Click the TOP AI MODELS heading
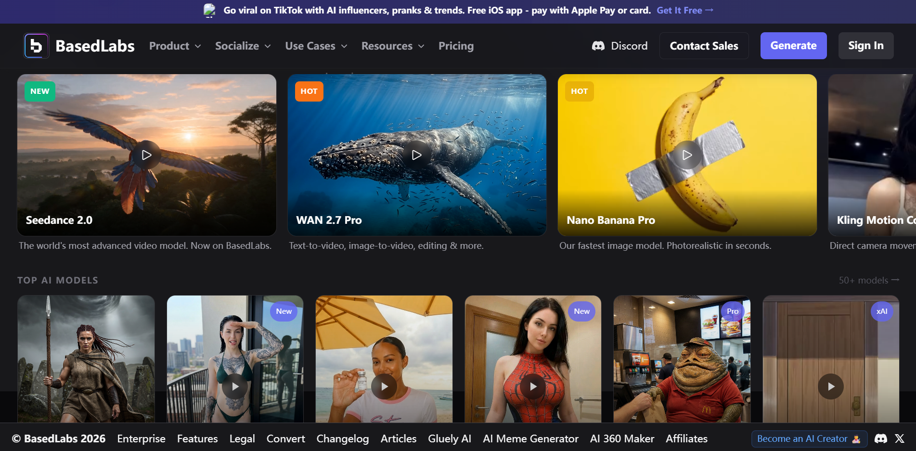Viewport: 916px width, 451px height. [58, 280]
